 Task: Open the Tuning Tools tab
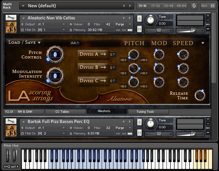coord(148,112)
